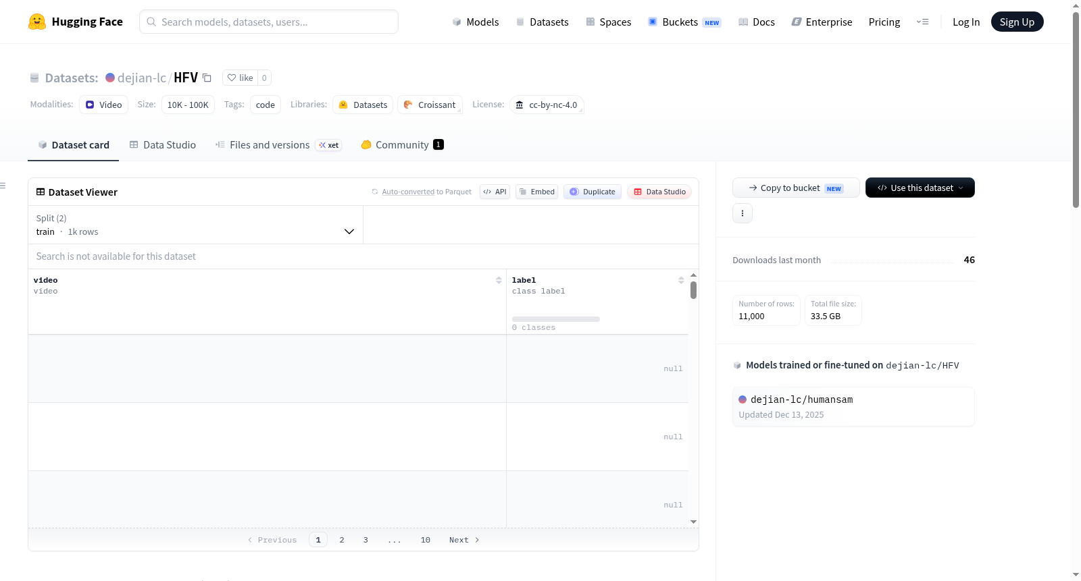1081x581 pixels.
Task: Switch to the Dataset card tab
Action: (x=74, y=144)
